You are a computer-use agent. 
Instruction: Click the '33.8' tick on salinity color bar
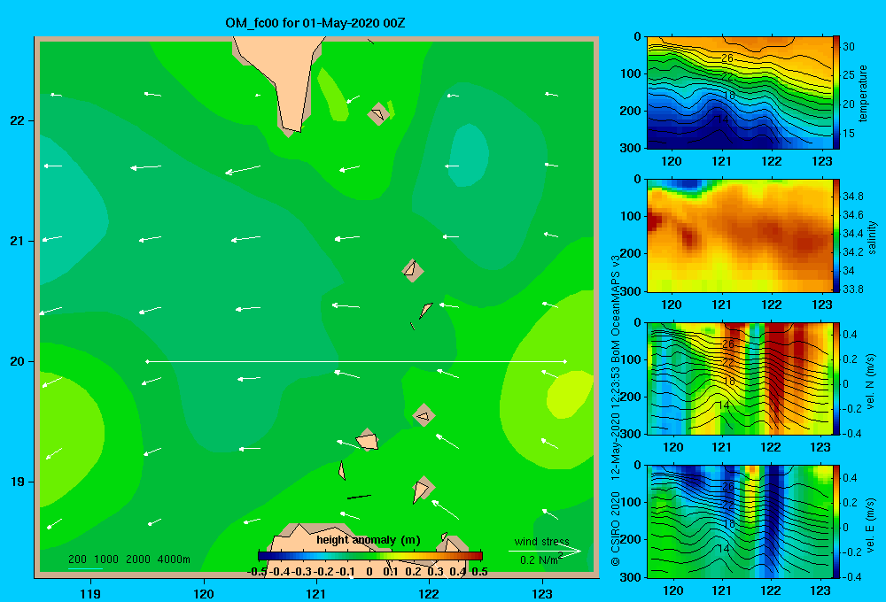point(852,289)
